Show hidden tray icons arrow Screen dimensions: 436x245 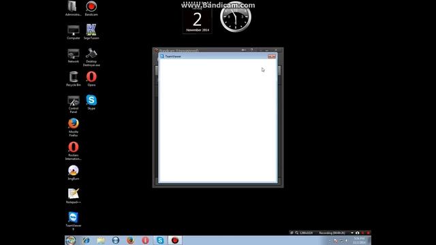(x=330, y=240)
